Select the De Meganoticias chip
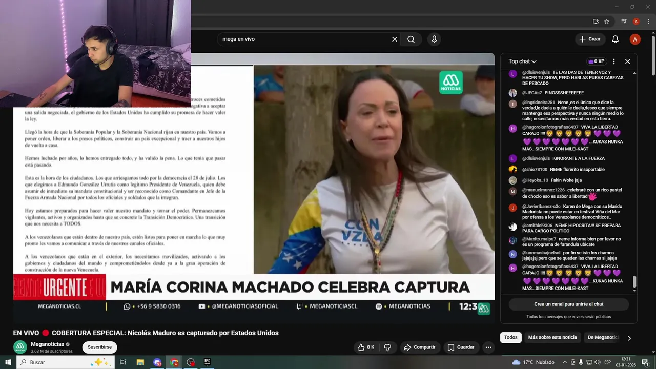Viewport: 656px width, 369px height. coord(603,337)
